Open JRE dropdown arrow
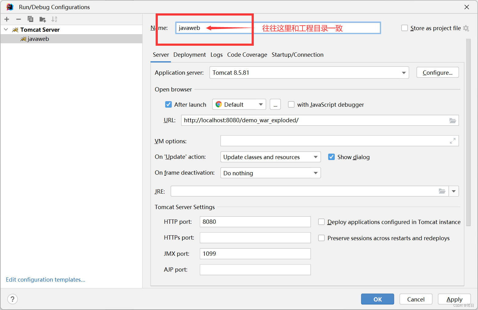The height and width of the screenshot is (310, 478). (x=454, y=191)
